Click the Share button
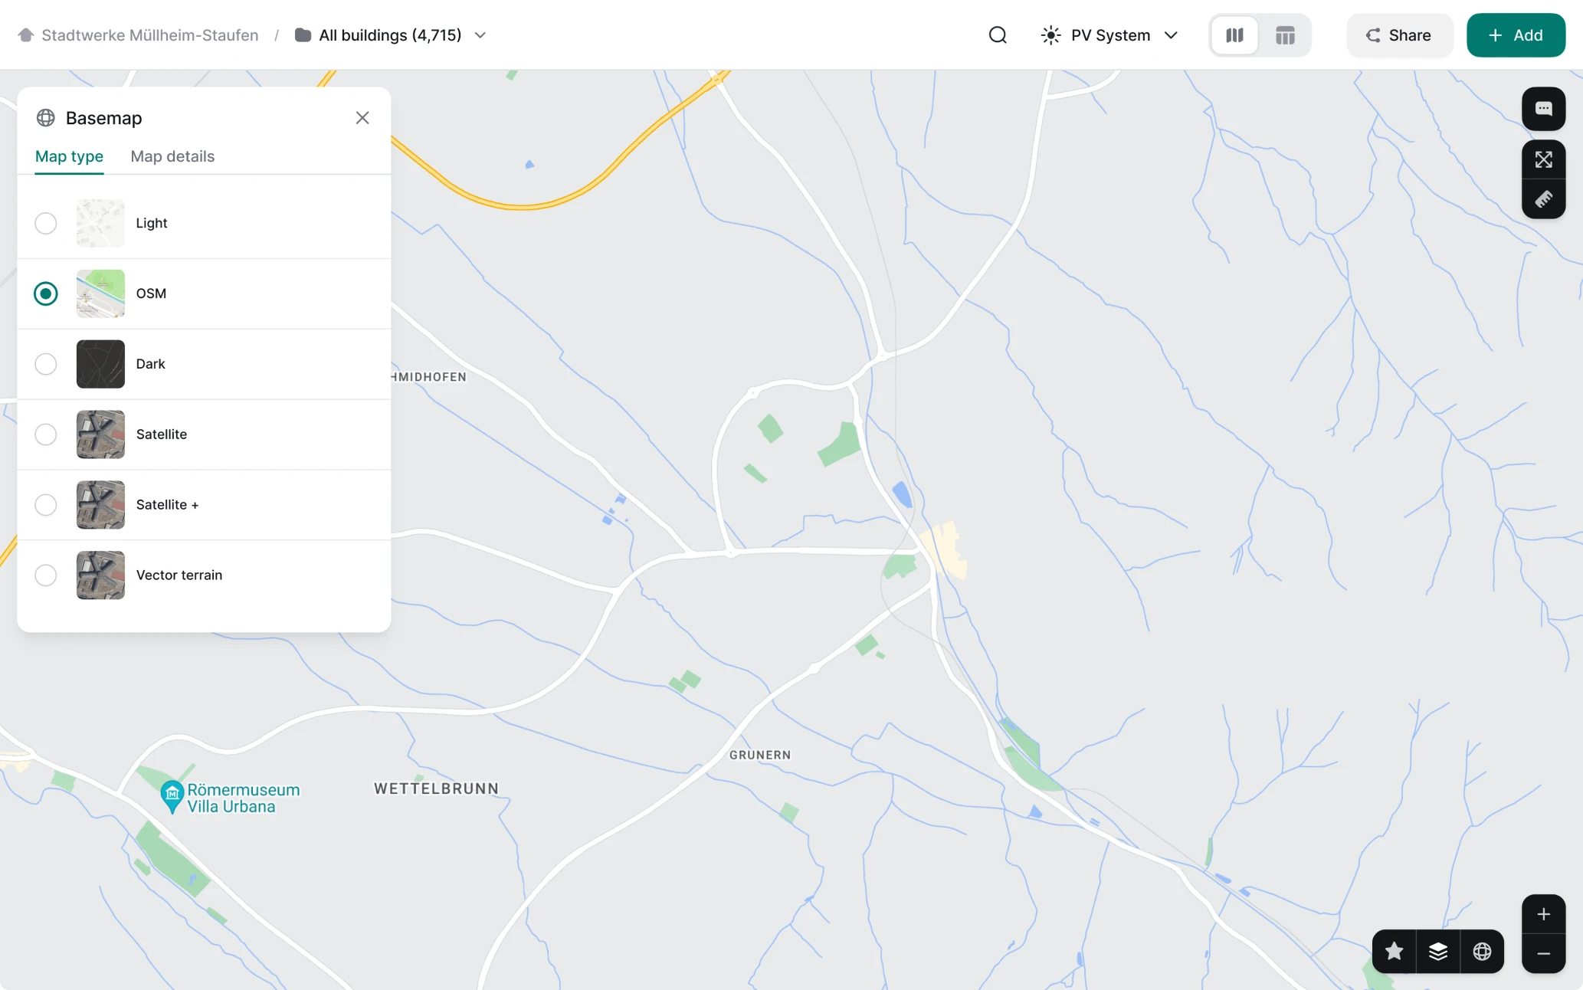 1399,35
